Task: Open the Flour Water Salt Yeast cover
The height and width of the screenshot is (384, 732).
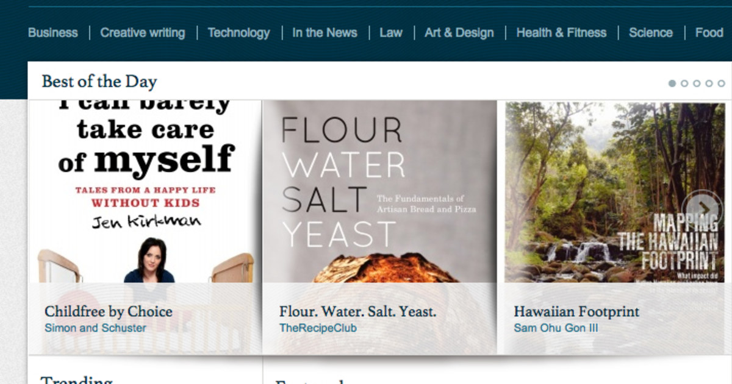Action: [x=379, y=191]
